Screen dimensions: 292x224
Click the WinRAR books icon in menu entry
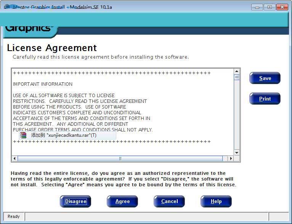point(23,135)
